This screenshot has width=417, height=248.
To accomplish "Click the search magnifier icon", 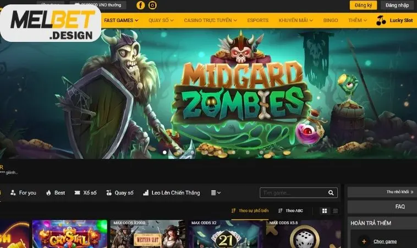I will tap(331, 192).
